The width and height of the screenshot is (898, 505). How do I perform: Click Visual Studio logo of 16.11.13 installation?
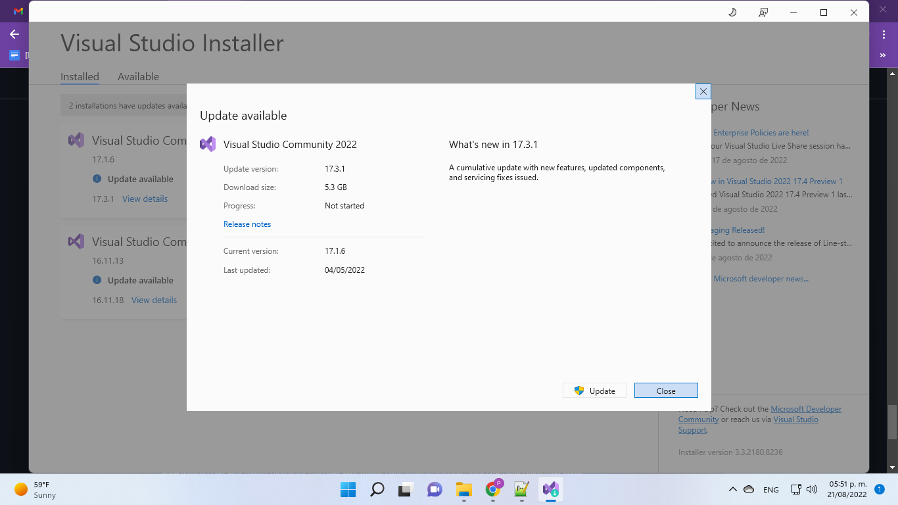coord(76,241)
